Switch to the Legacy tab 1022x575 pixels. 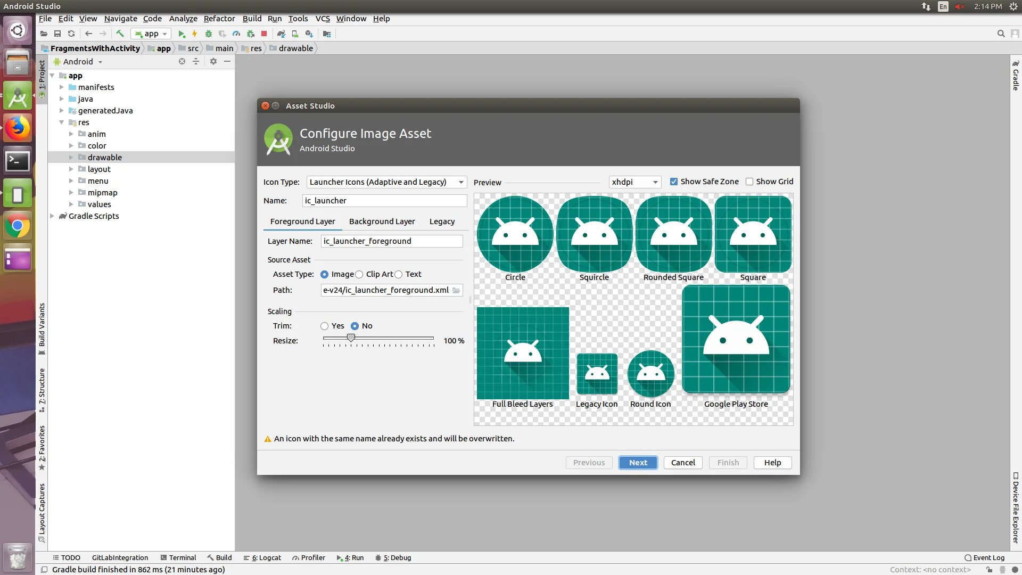[442, 221]
